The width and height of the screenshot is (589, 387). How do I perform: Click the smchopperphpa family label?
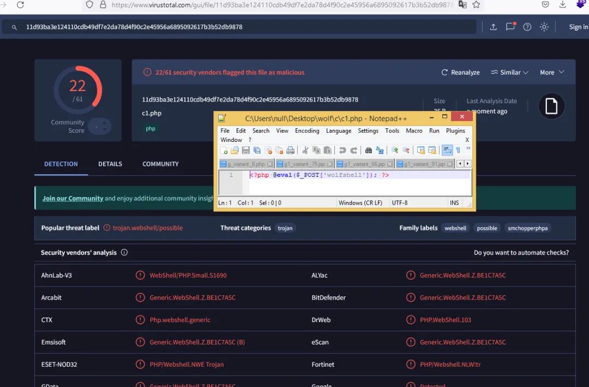pyautogui.click(x=527, y=228)
